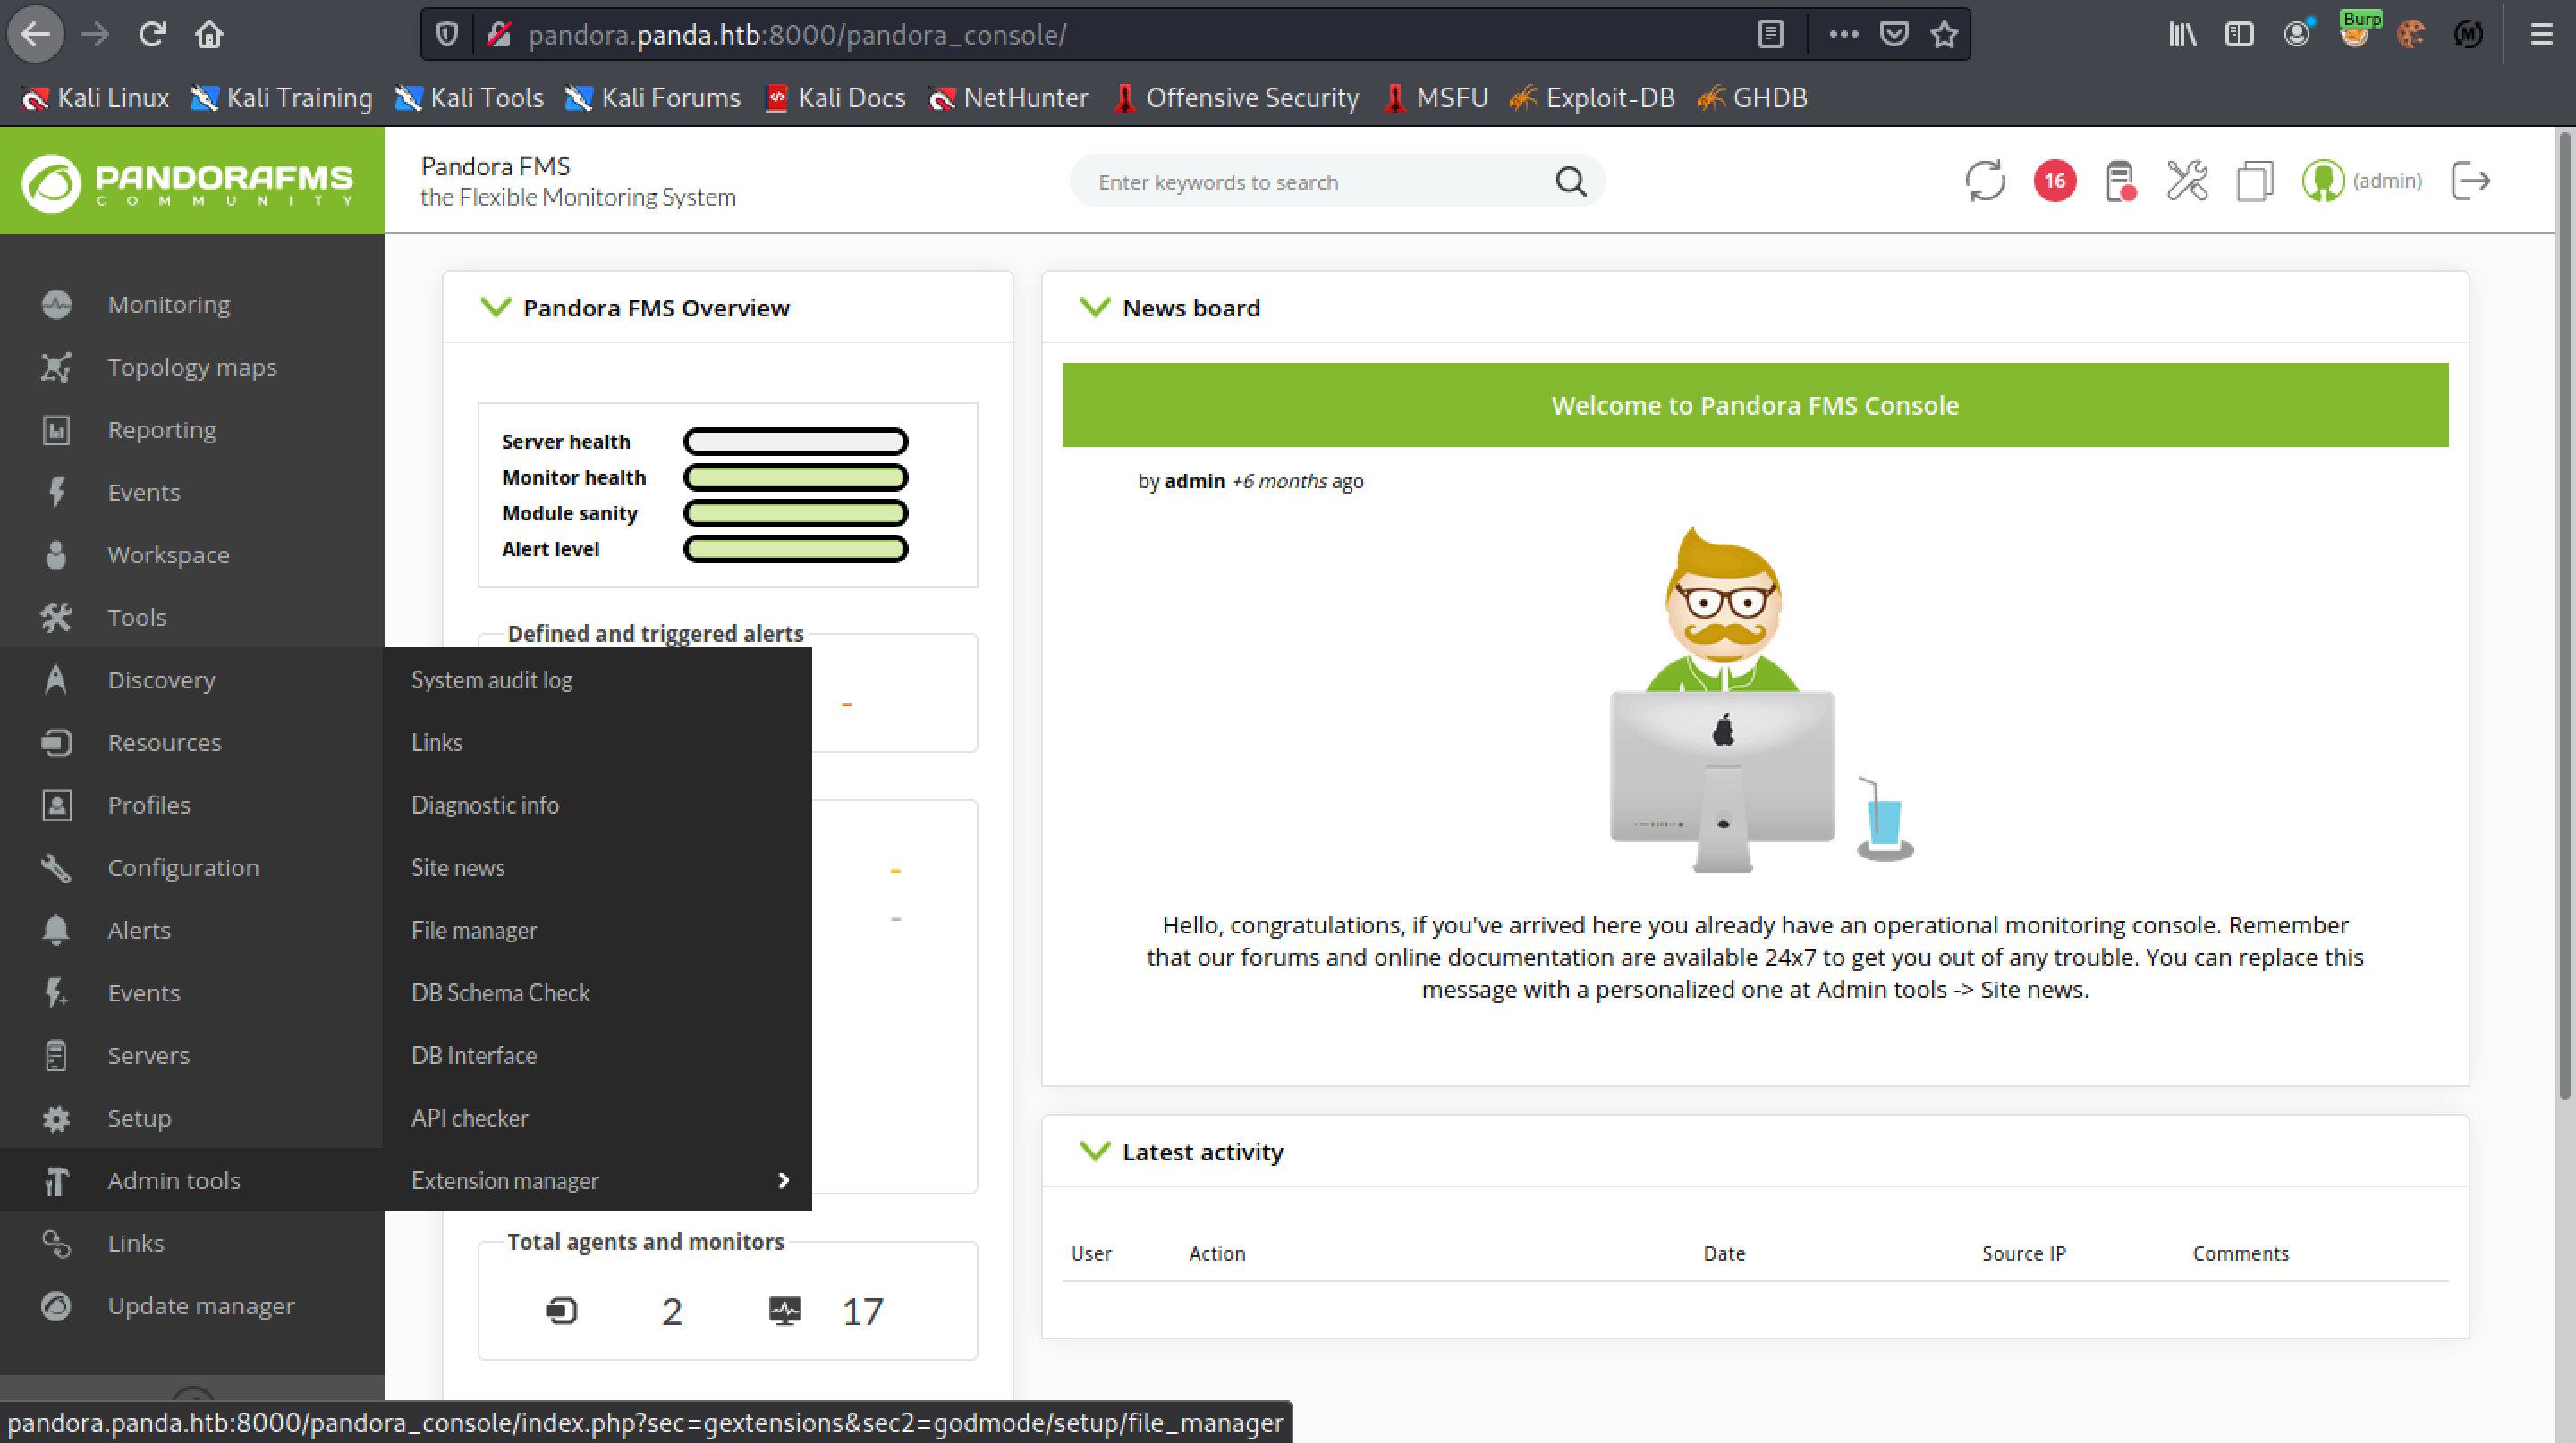
Task: Select Admin tools in the sidebar
Action: 173,1180
